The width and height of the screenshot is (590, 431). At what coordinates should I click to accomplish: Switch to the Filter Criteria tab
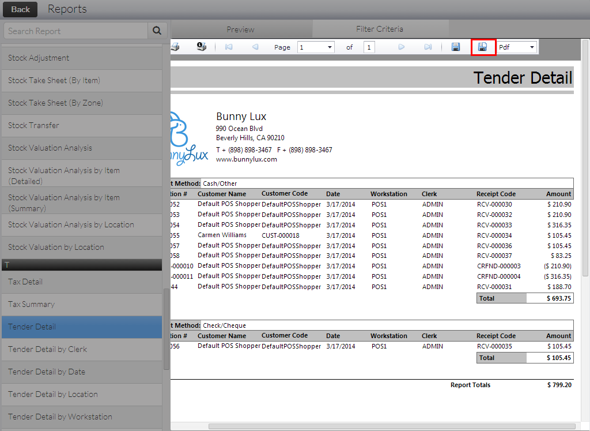(x=380, y=29)
